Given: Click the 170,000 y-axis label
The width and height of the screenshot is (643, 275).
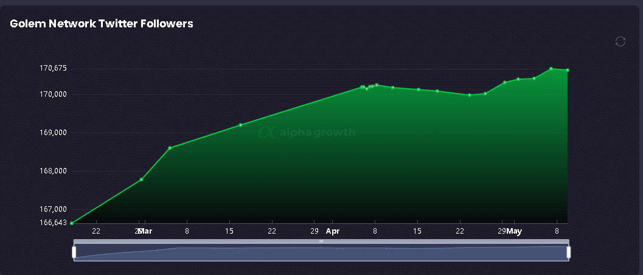Looking at the screenshot, I should point(53,95).
